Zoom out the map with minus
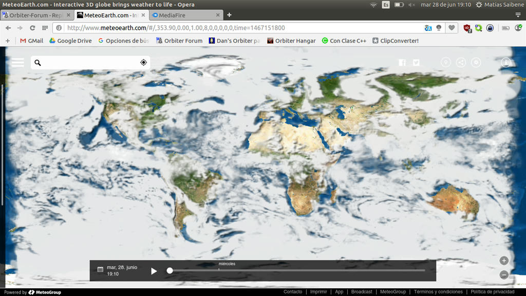Viewport: 526px width, 296px height. (x=504, y=275)
